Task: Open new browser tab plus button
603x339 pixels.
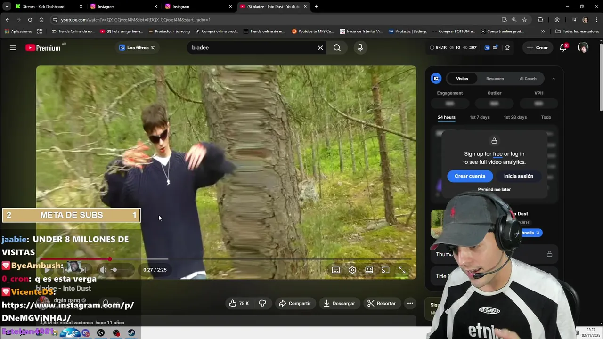Action: (x=317, y=7)
